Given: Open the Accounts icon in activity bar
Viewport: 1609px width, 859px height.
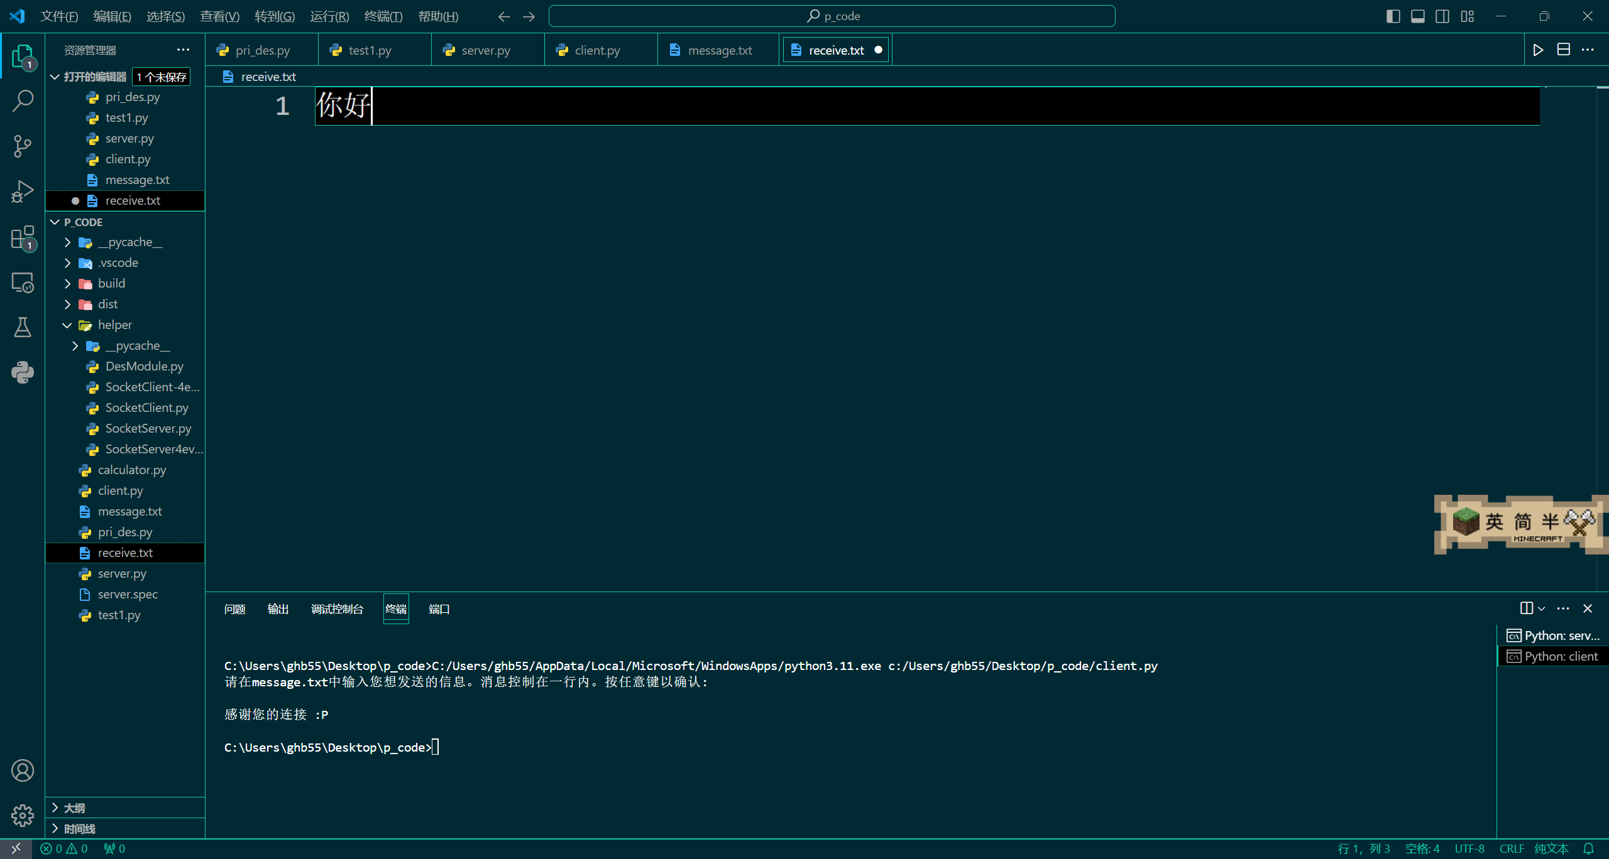Looking at the screenshot, I should coord(23,770).
